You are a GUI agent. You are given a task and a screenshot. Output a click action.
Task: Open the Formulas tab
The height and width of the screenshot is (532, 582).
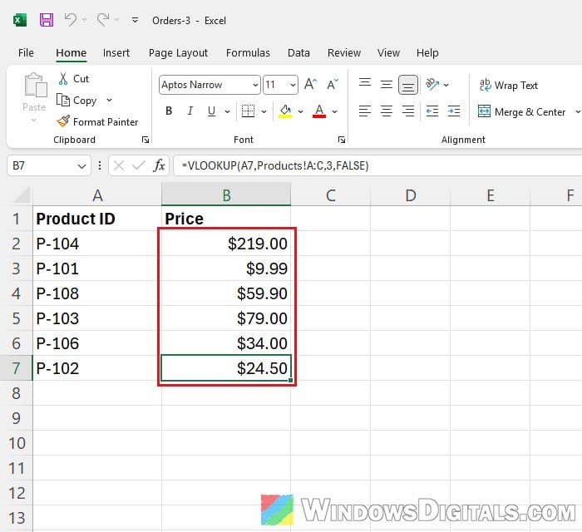point(248,53)
